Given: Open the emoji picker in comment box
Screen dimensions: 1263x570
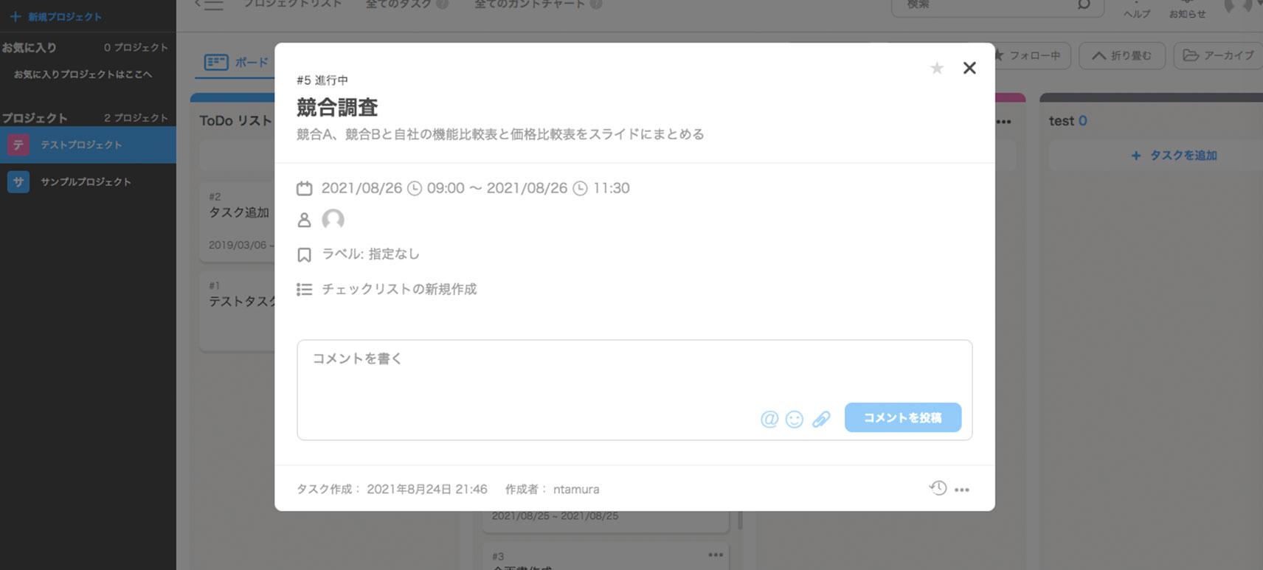Looking at the screenshot, I should tap(795, 419).
